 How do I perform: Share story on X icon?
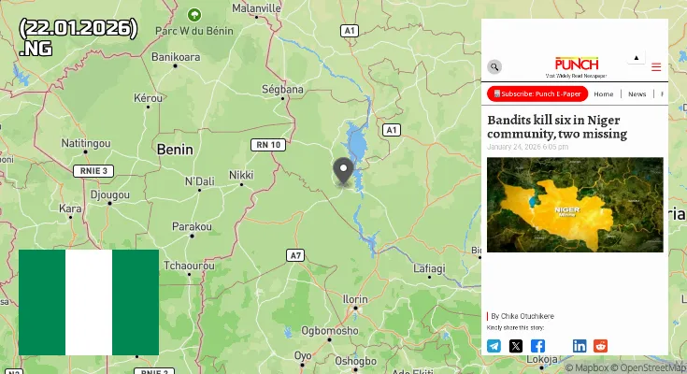516,346
